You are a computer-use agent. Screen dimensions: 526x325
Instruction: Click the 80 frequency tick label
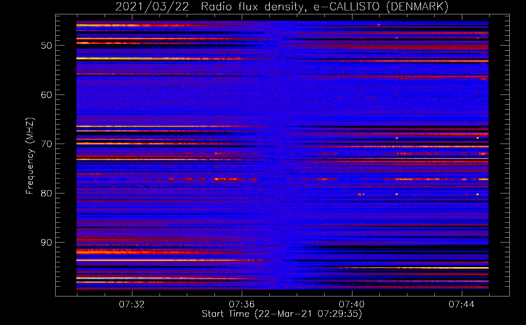(46, 193)
